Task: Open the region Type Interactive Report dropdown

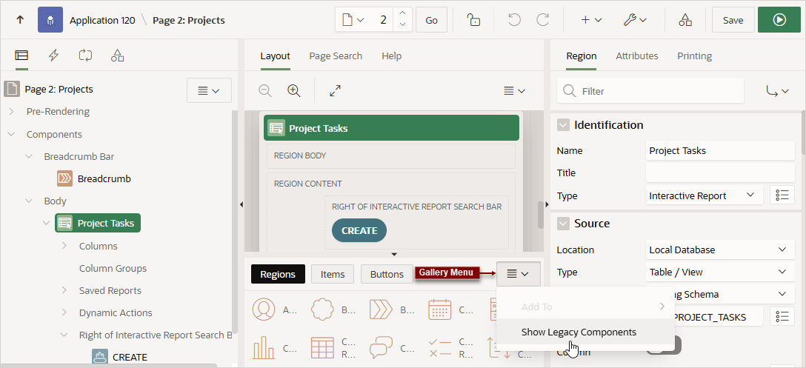Action: coord(702,195)
